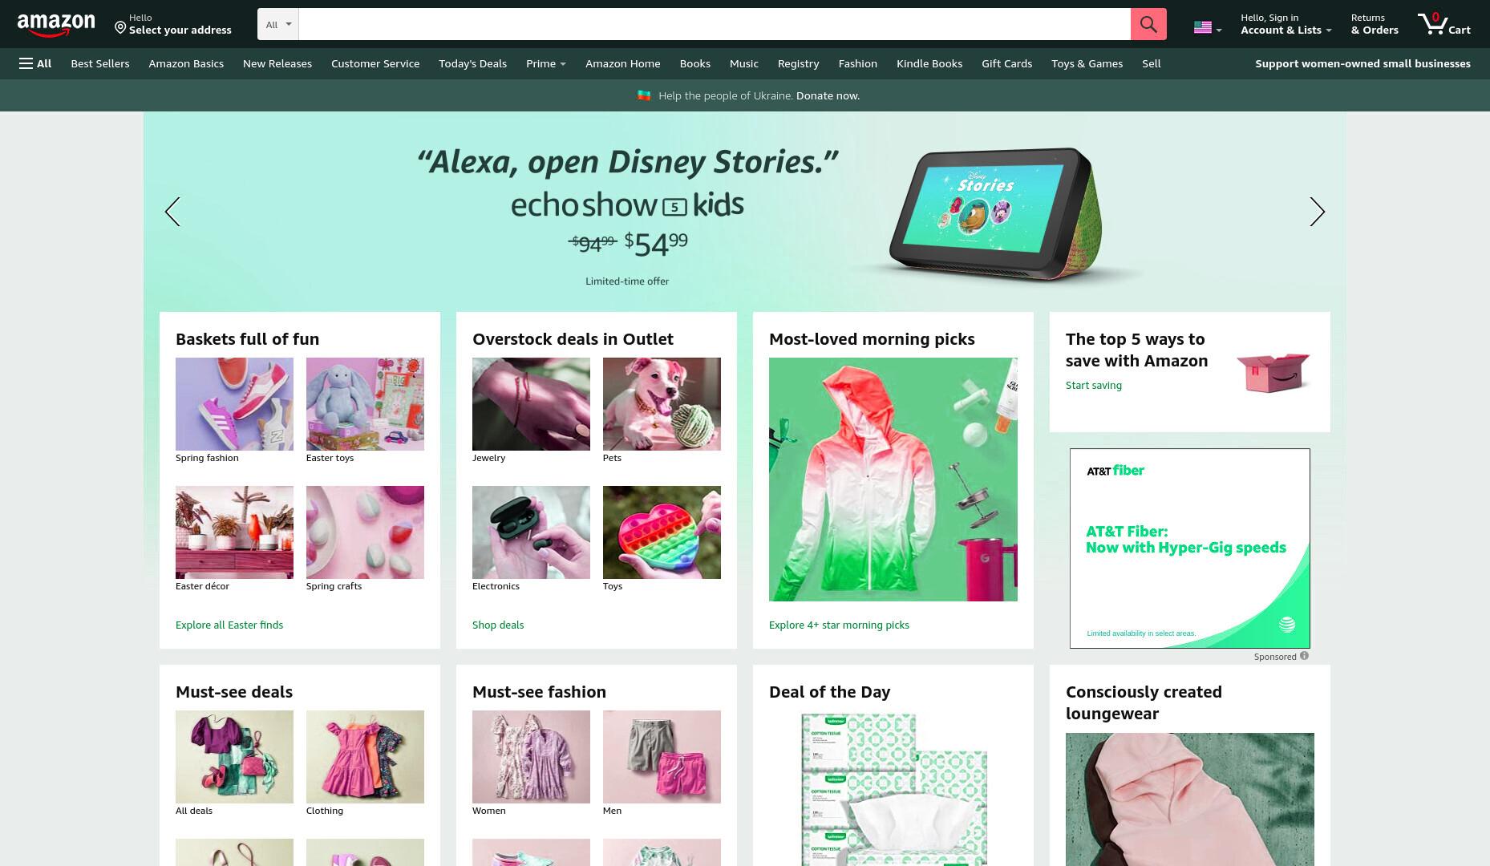
Task: Click the Amazon logo
Action: 56,25
